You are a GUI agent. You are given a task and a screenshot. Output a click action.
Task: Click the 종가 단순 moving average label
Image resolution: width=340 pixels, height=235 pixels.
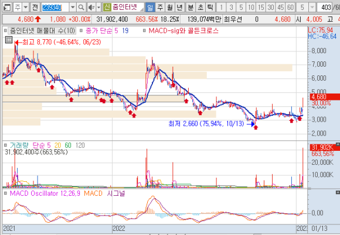[x=98, y=31]
